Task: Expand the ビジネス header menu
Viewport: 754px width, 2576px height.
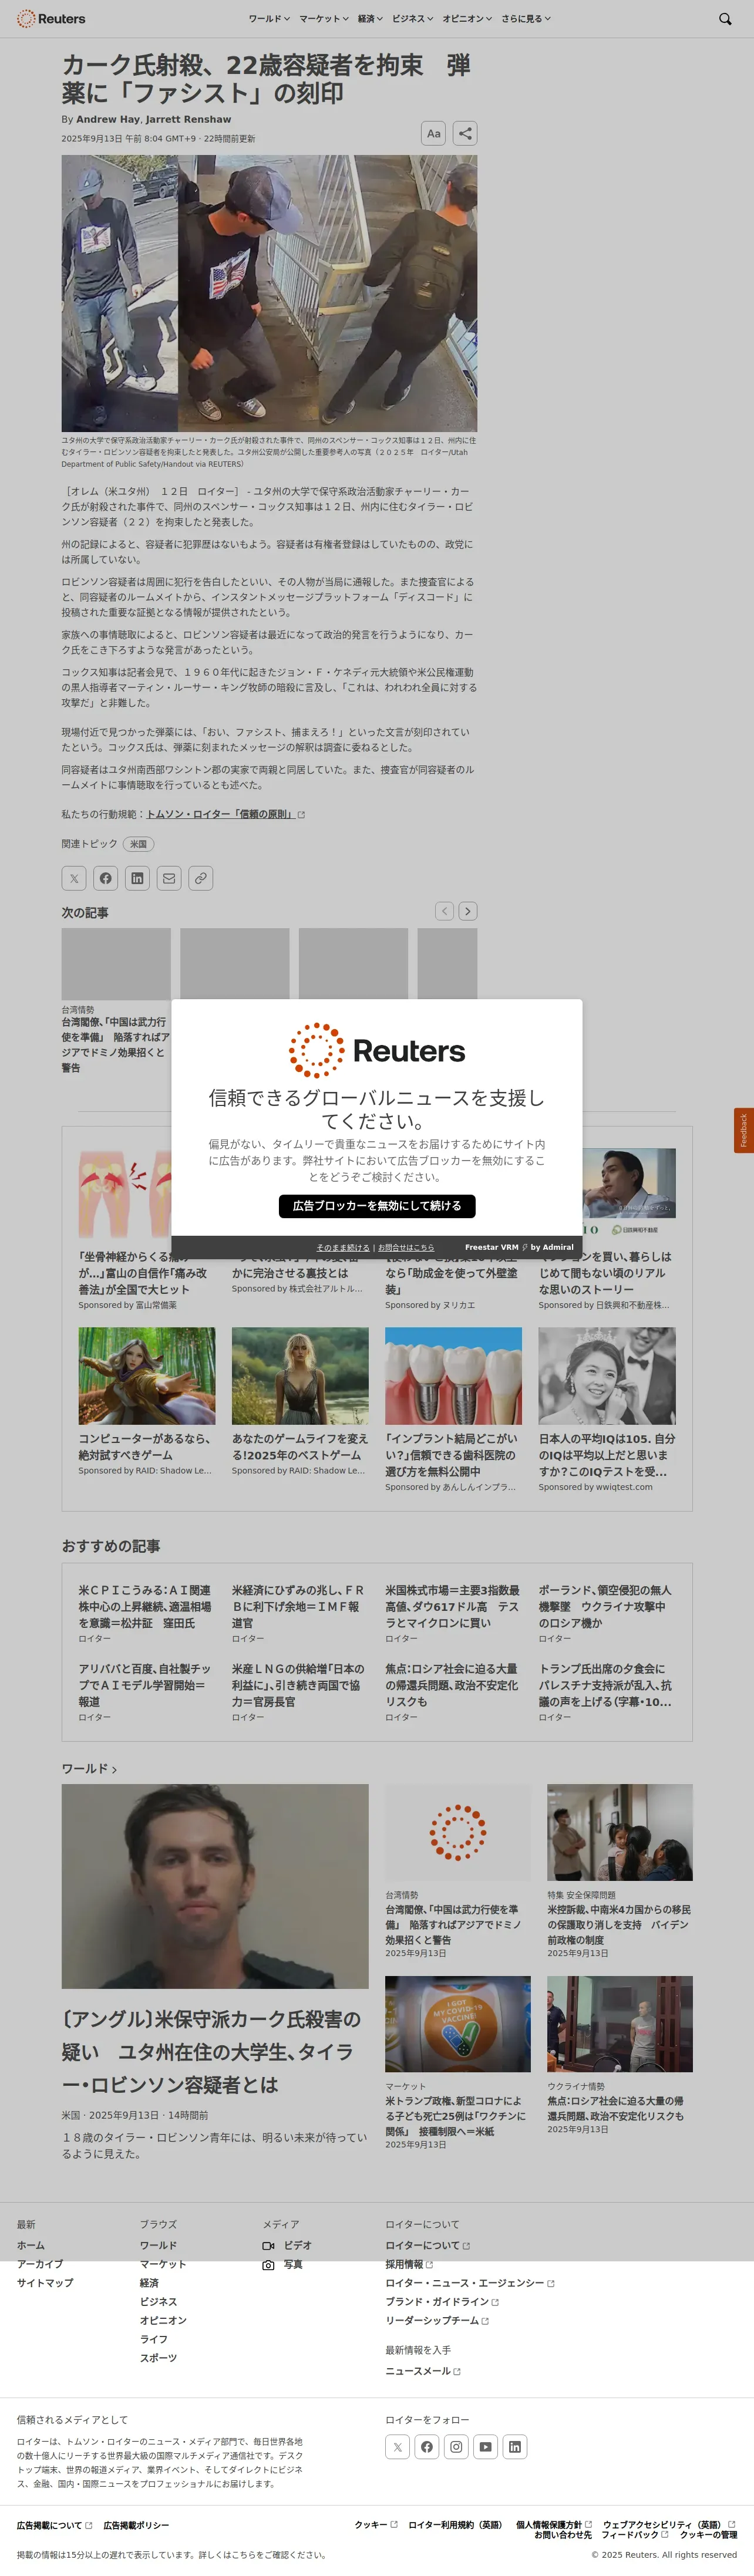Action: (413, 19)
